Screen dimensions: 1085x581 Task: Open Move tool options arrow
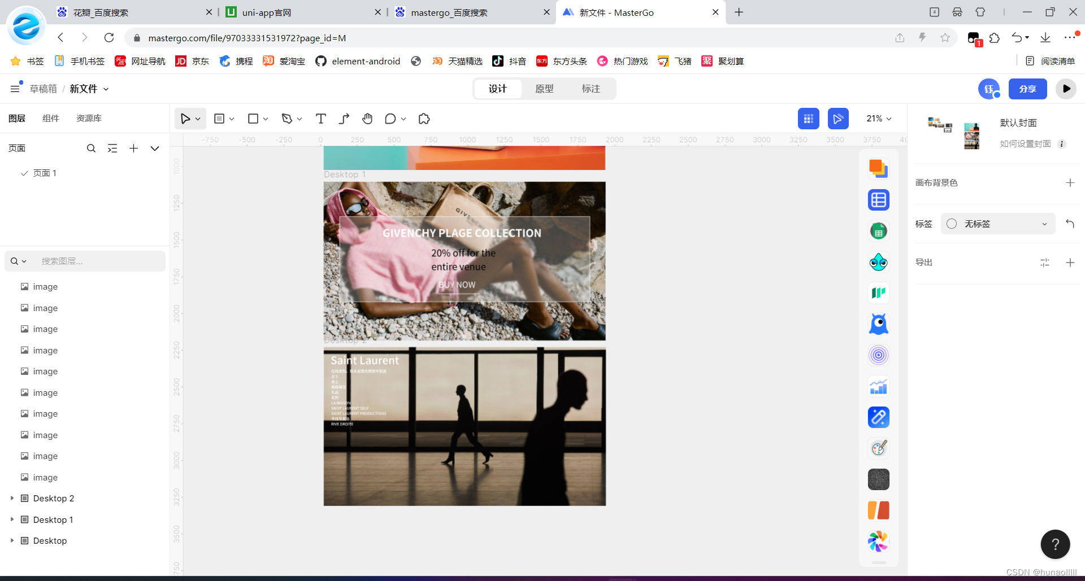pyautogui.click(x=198, y=119)
